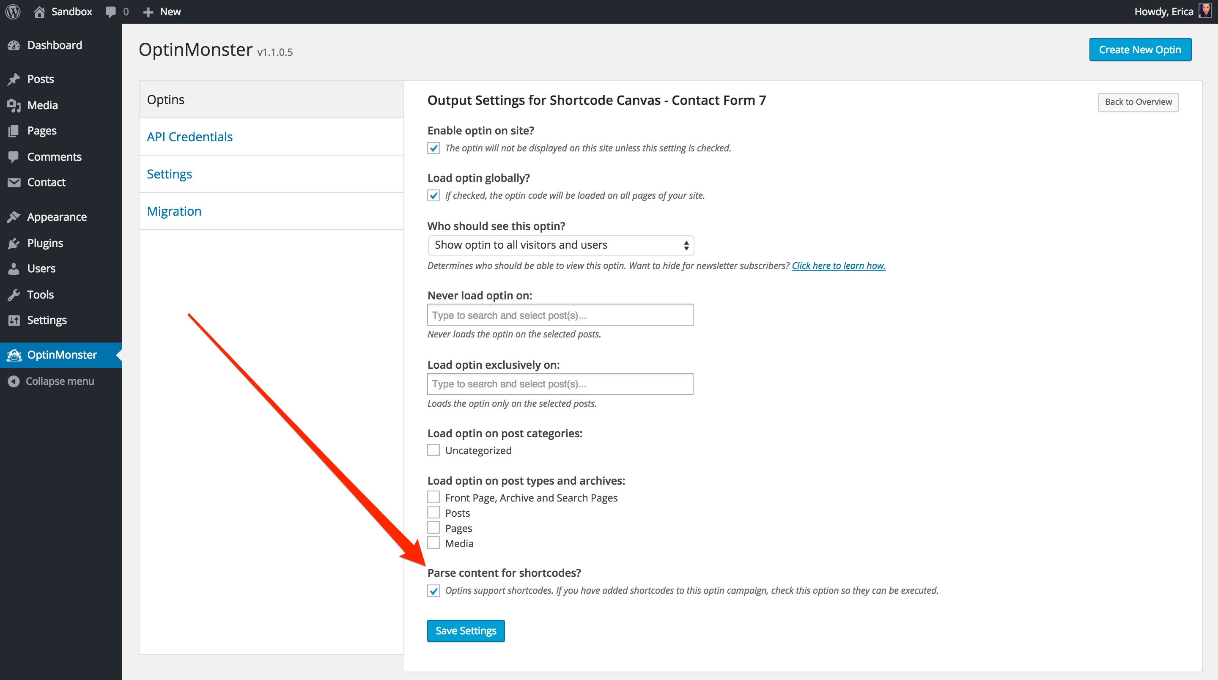Click the Sandbox home icon

(40, 11)
